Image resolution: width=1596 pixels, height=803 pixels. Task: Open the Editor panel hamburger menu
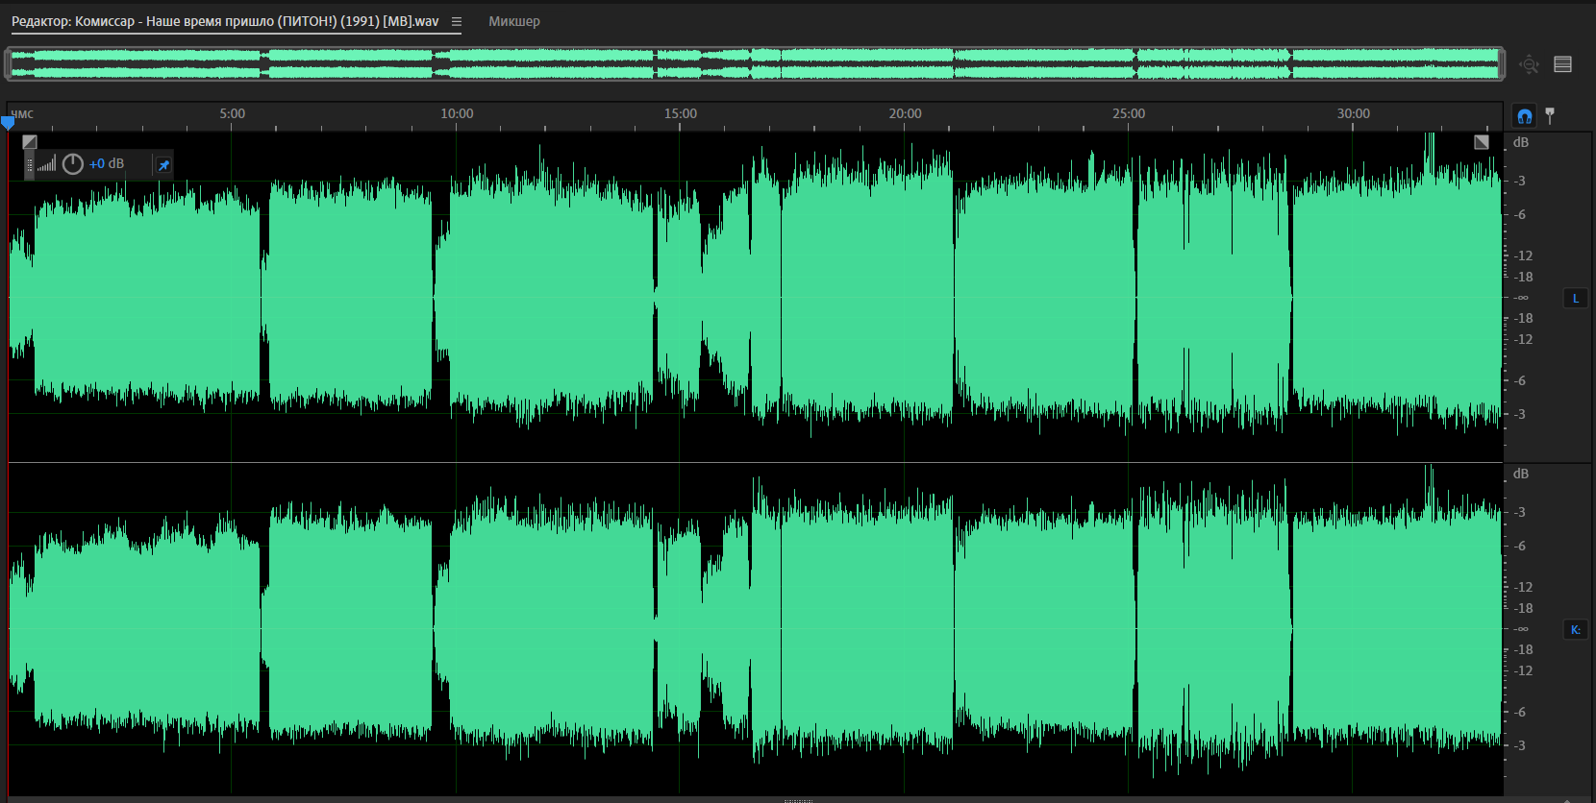(457, 21)
